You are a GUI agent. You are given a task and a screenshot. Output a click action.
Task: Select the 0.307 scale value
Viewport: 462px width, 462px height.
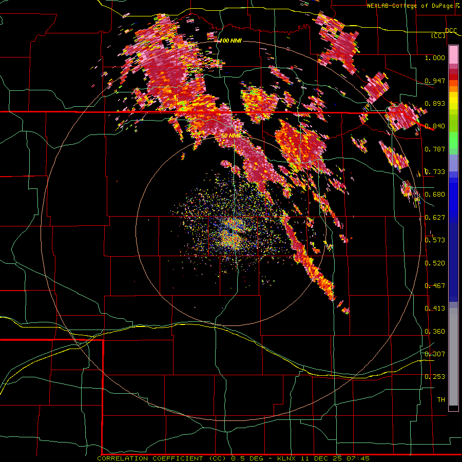[435, 354]
